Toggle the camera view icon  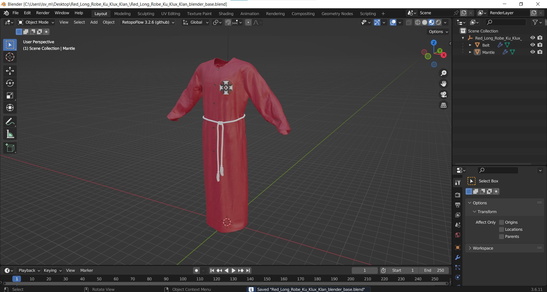tap(444, 94)
